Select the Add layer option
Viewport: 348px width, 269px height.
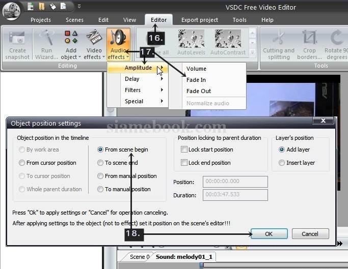282,150
